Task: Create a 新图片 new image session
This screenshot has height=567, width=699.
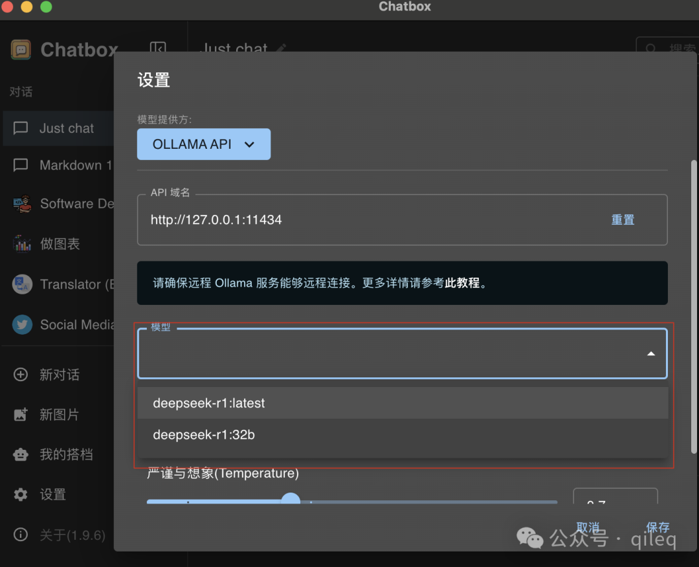Action: pos(59,414)
